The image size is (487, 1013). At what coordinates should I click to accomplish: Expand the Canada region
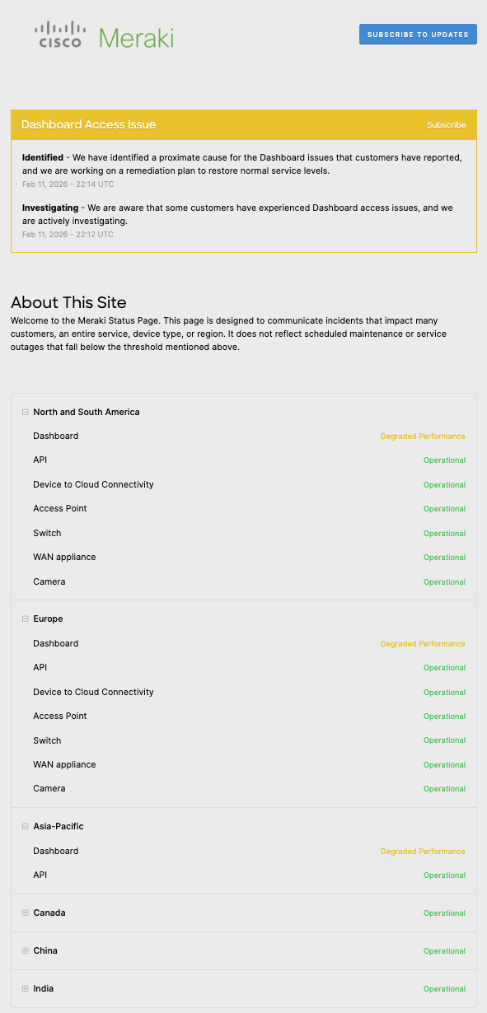[x=26, y=913]
